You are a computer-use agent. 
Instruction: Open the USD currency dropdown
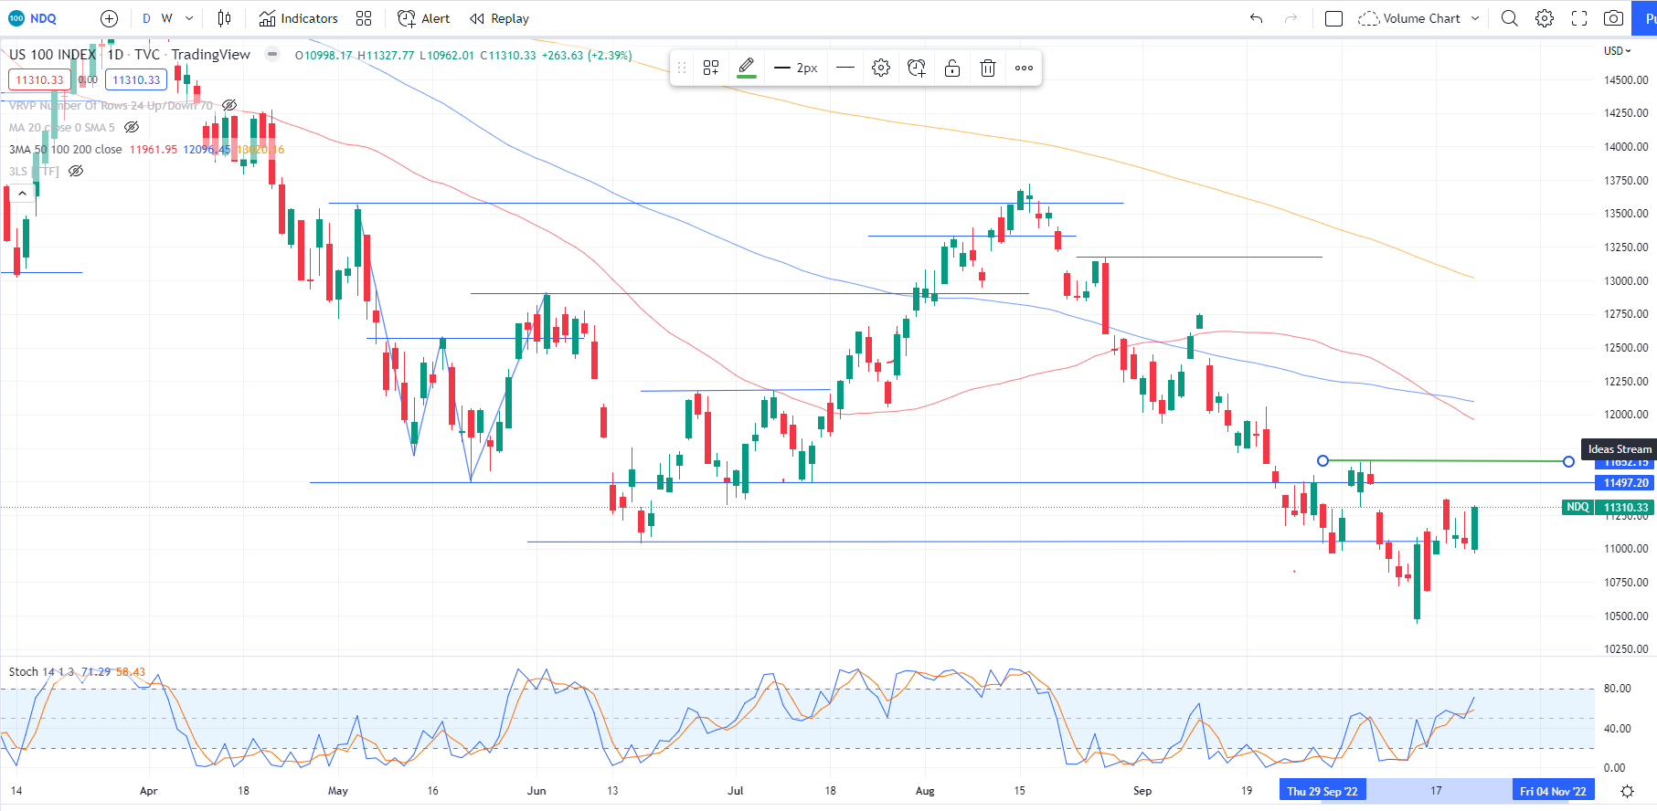tap(1617, 50)
